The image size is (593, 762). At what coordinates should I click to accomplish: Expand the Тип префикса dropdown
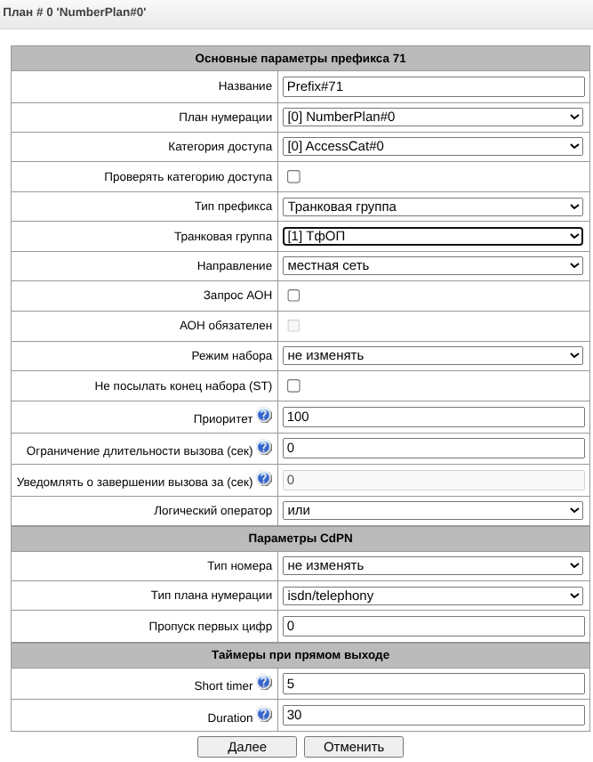point(433,207)
